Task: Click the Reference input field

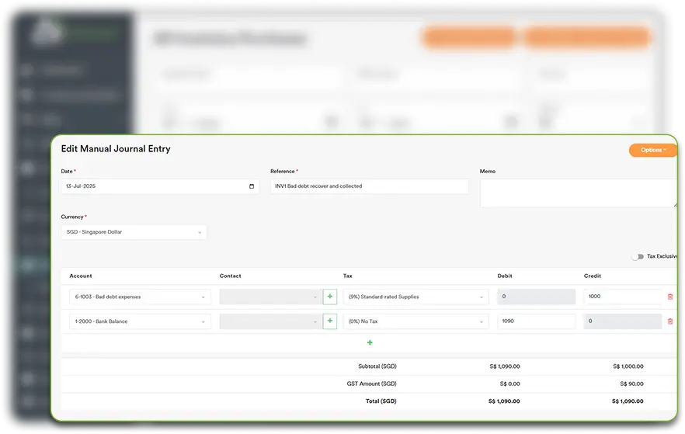Action: 369,186
